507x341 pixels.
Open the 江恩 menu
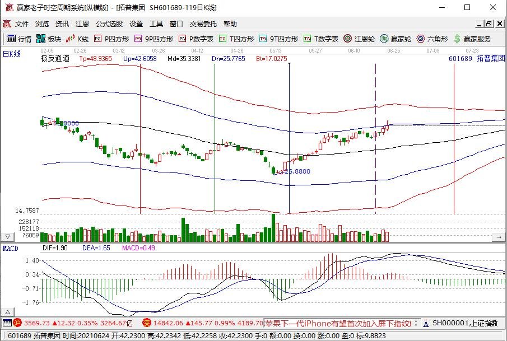click(82, 24)
